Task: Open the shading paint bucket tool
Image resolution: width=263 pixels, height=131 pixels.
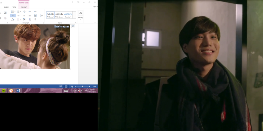Action: pos(13,19)
